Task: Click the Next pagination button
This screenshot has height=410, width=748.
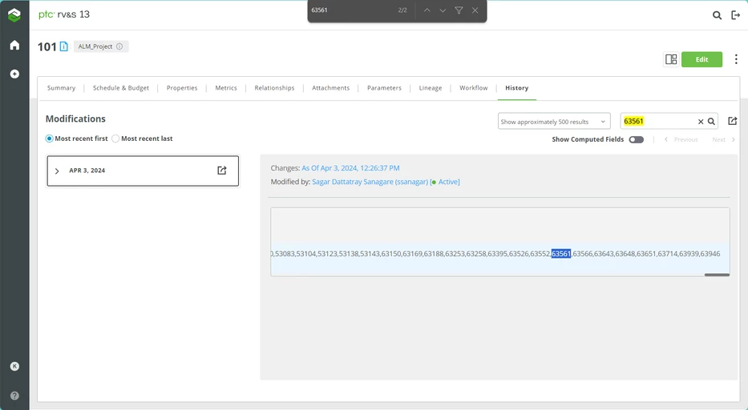Action: 724,139
